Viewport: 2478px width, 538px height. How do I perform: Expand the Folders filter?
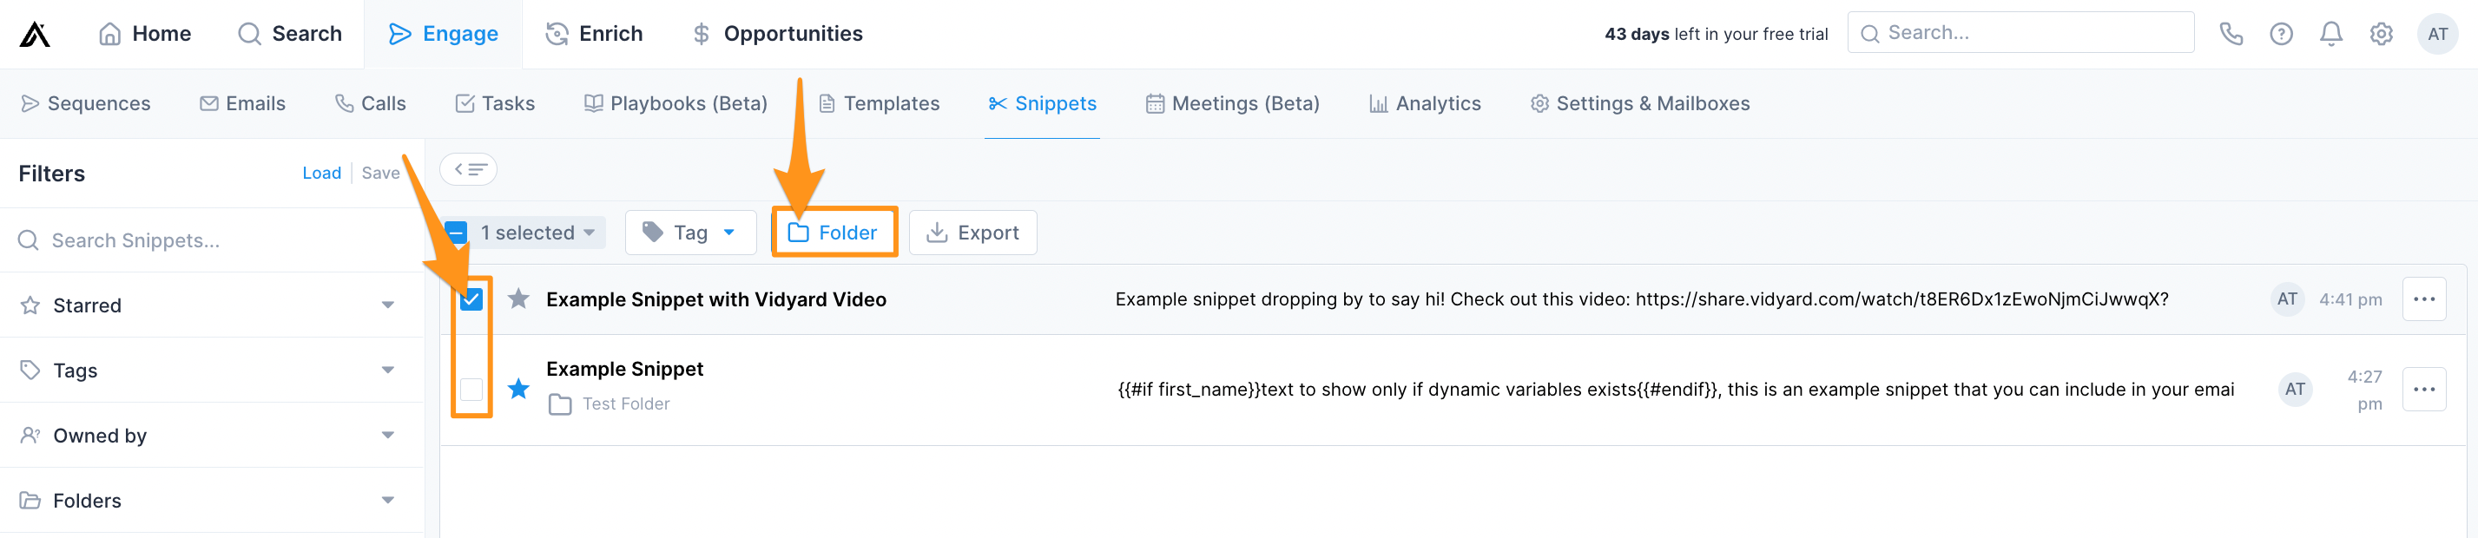[212, 501]
